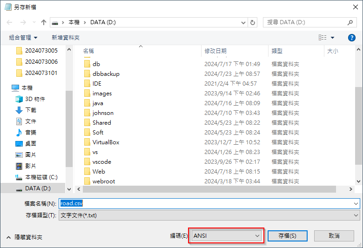Click the search magnifier icon
Screen dimensions: 363x248
(350, 22)
